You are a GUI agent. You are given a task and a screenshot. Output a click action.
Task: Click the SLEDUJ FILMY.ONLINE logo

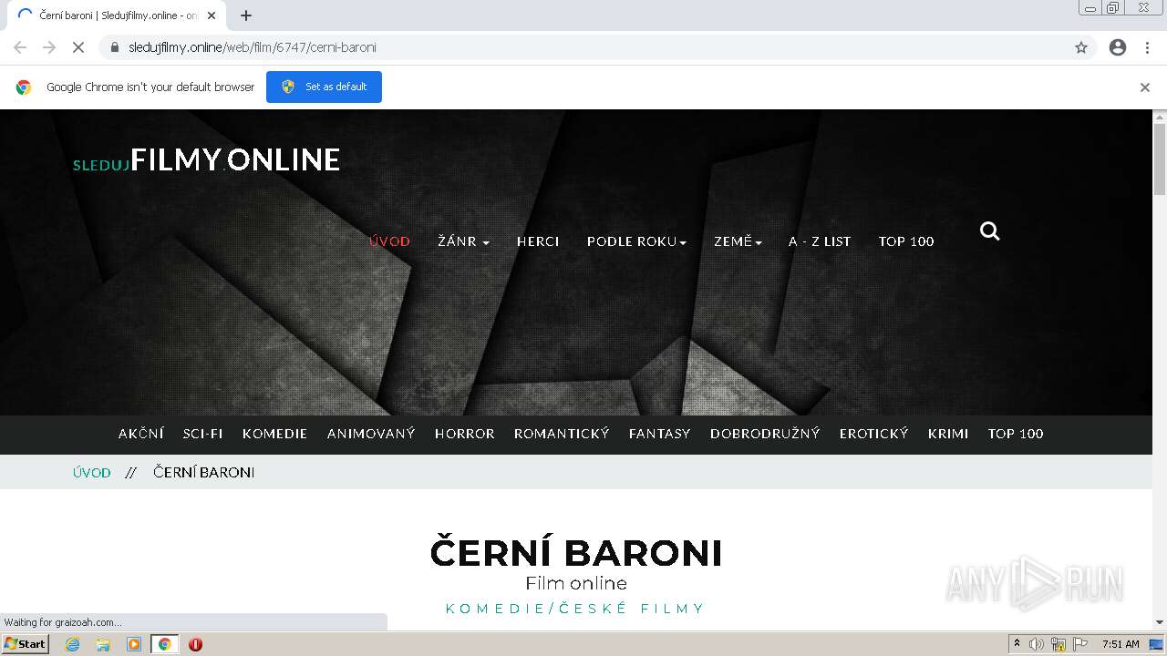point(206,160)
